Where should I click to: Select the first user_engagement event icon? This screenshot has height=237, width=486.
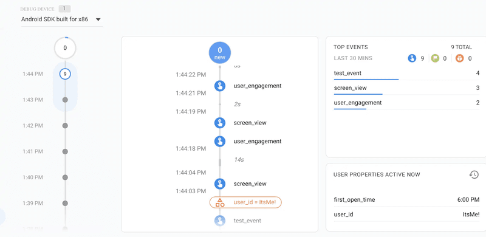(220, 86)
